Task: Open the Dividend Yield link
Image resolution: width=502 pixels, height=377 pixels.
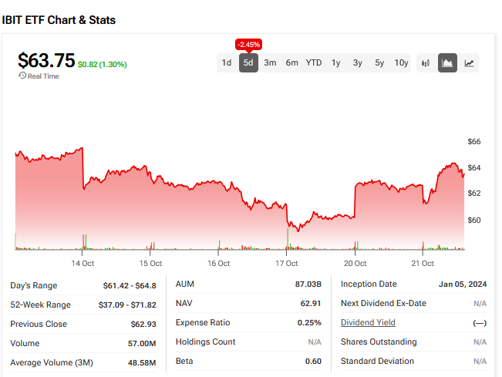Action: pos(368,323)
